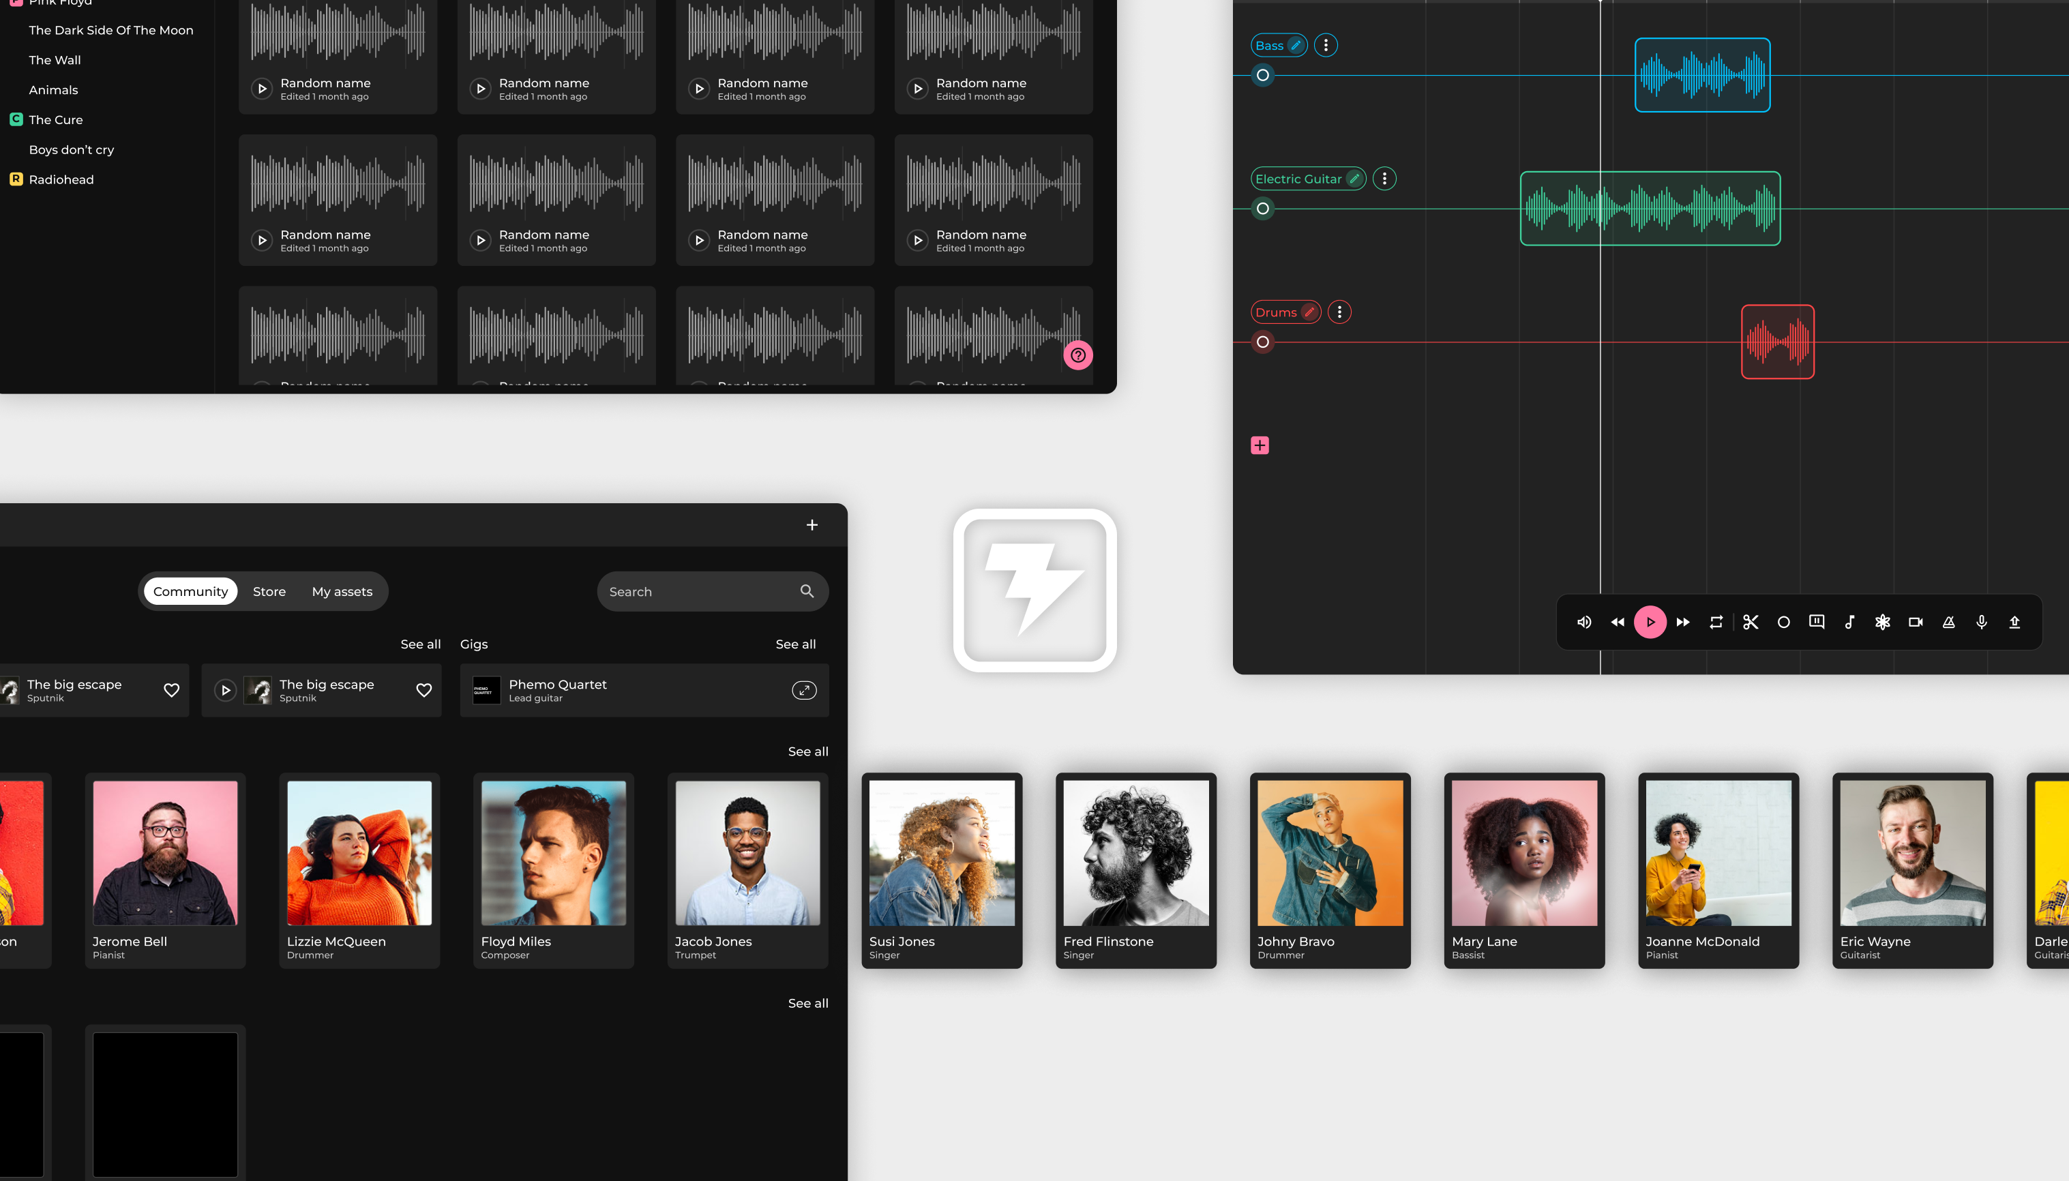Open the pink help question mark button

(x=1078, y=355)
